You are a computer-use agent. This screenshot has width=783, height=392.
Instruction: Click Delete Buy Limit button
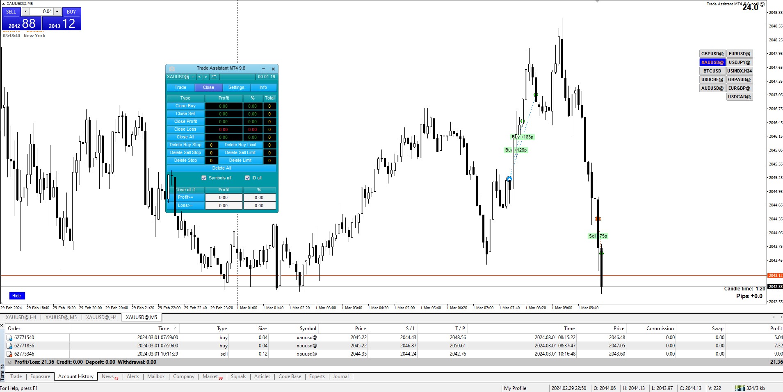pos(240,145)
